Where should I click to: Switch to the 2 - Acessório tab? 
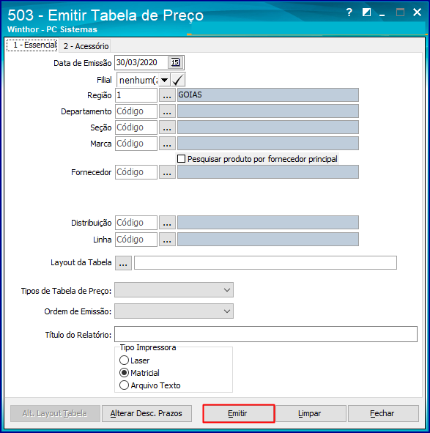[86, 46]
